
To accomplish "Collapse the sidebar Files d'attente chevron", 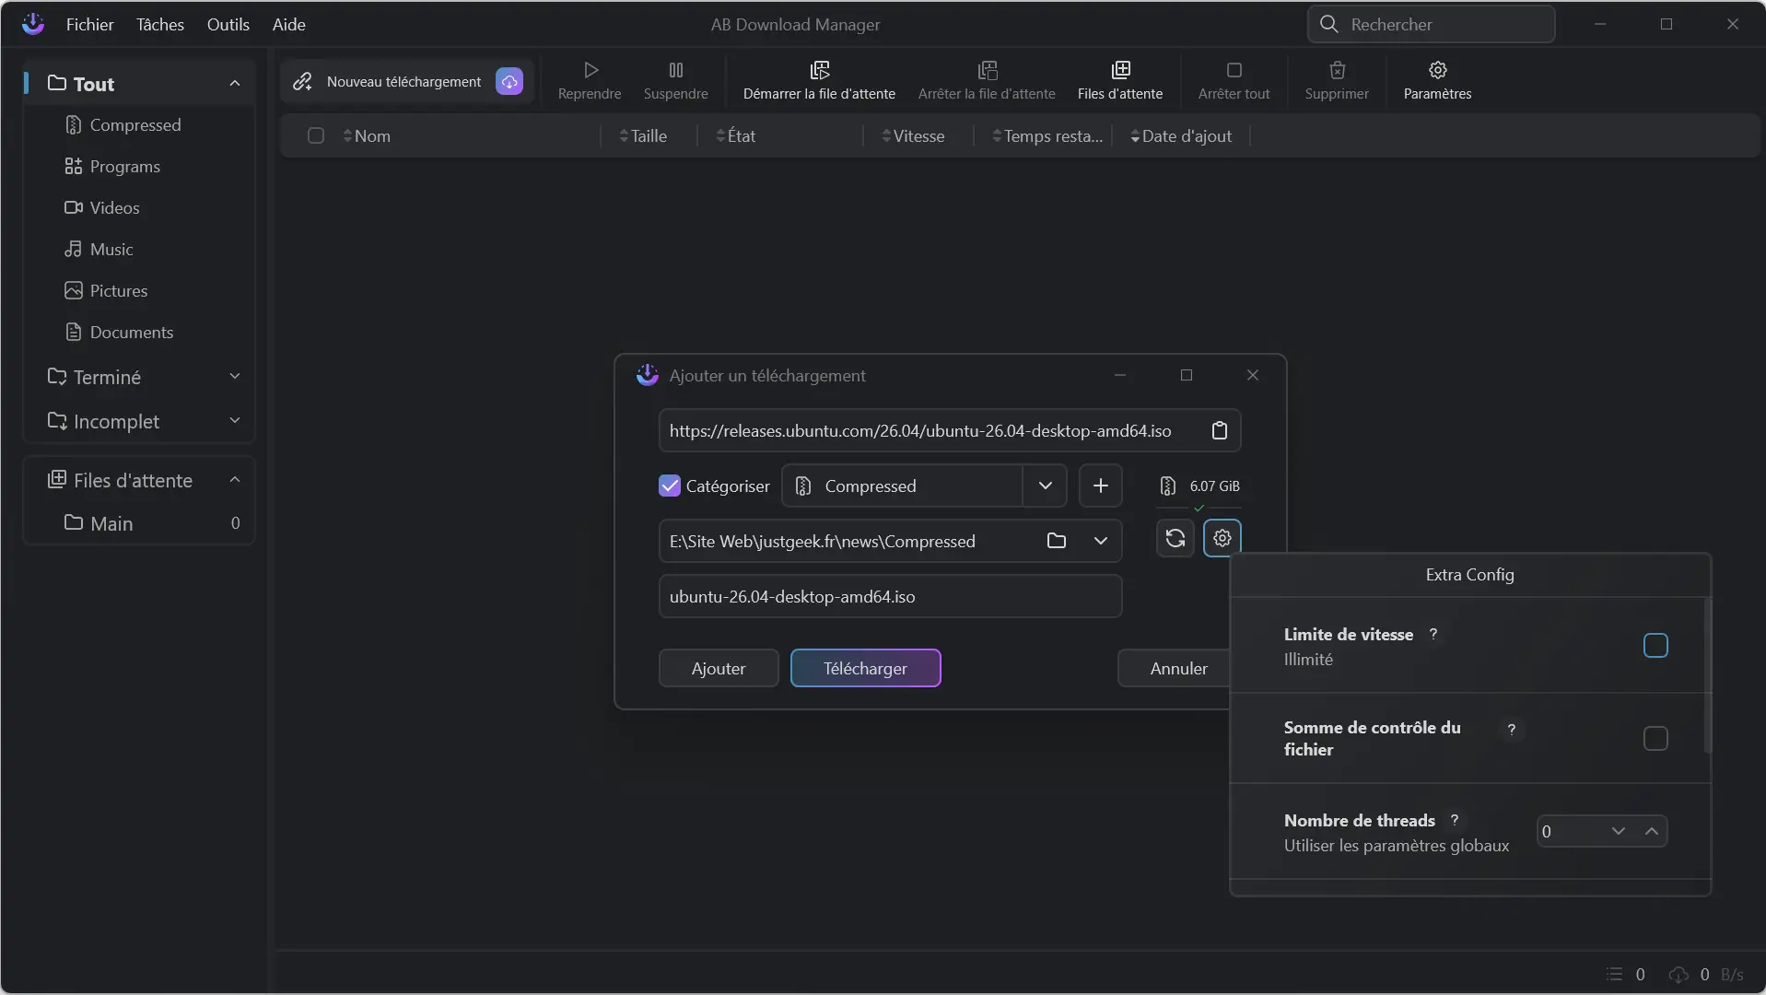I will [x=235, y=479].
